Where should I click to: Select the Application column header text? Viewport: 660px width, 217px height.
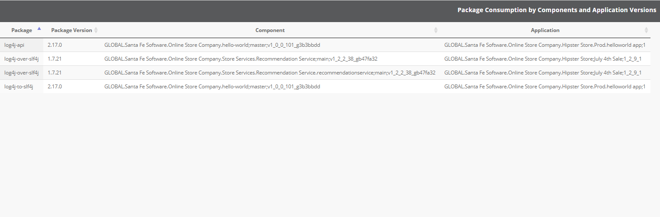pyautogui.click(x=545, y=30)
